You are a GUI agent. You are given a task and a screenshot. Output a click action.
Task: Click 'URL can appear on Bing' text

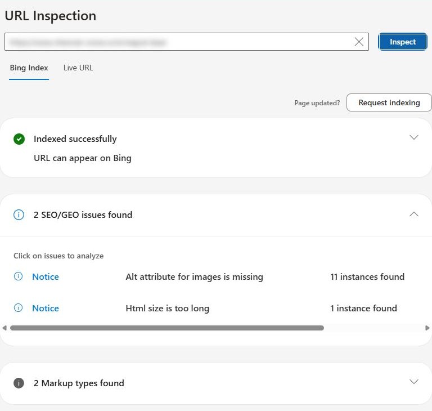pyautogui.click(x=82, y=158)
